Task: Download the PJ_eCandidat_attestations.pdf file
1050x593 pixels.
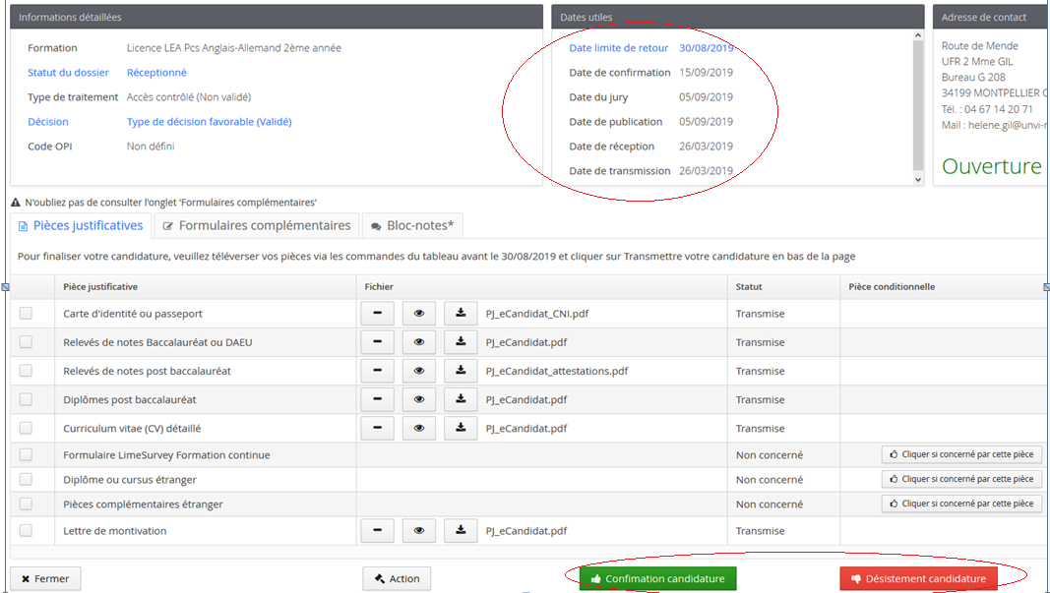Action: (x=461, y=371)
